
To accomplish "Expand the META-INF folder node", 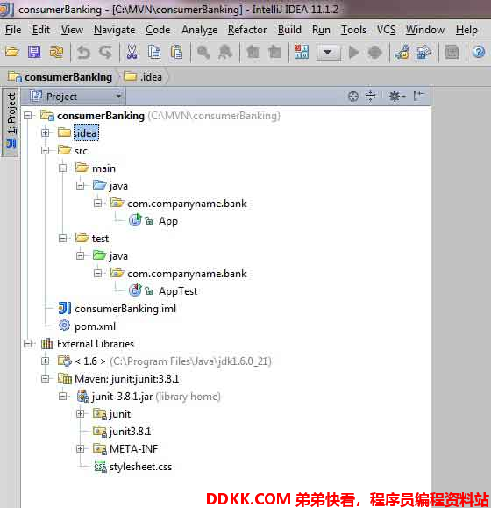I will [80, 448].
